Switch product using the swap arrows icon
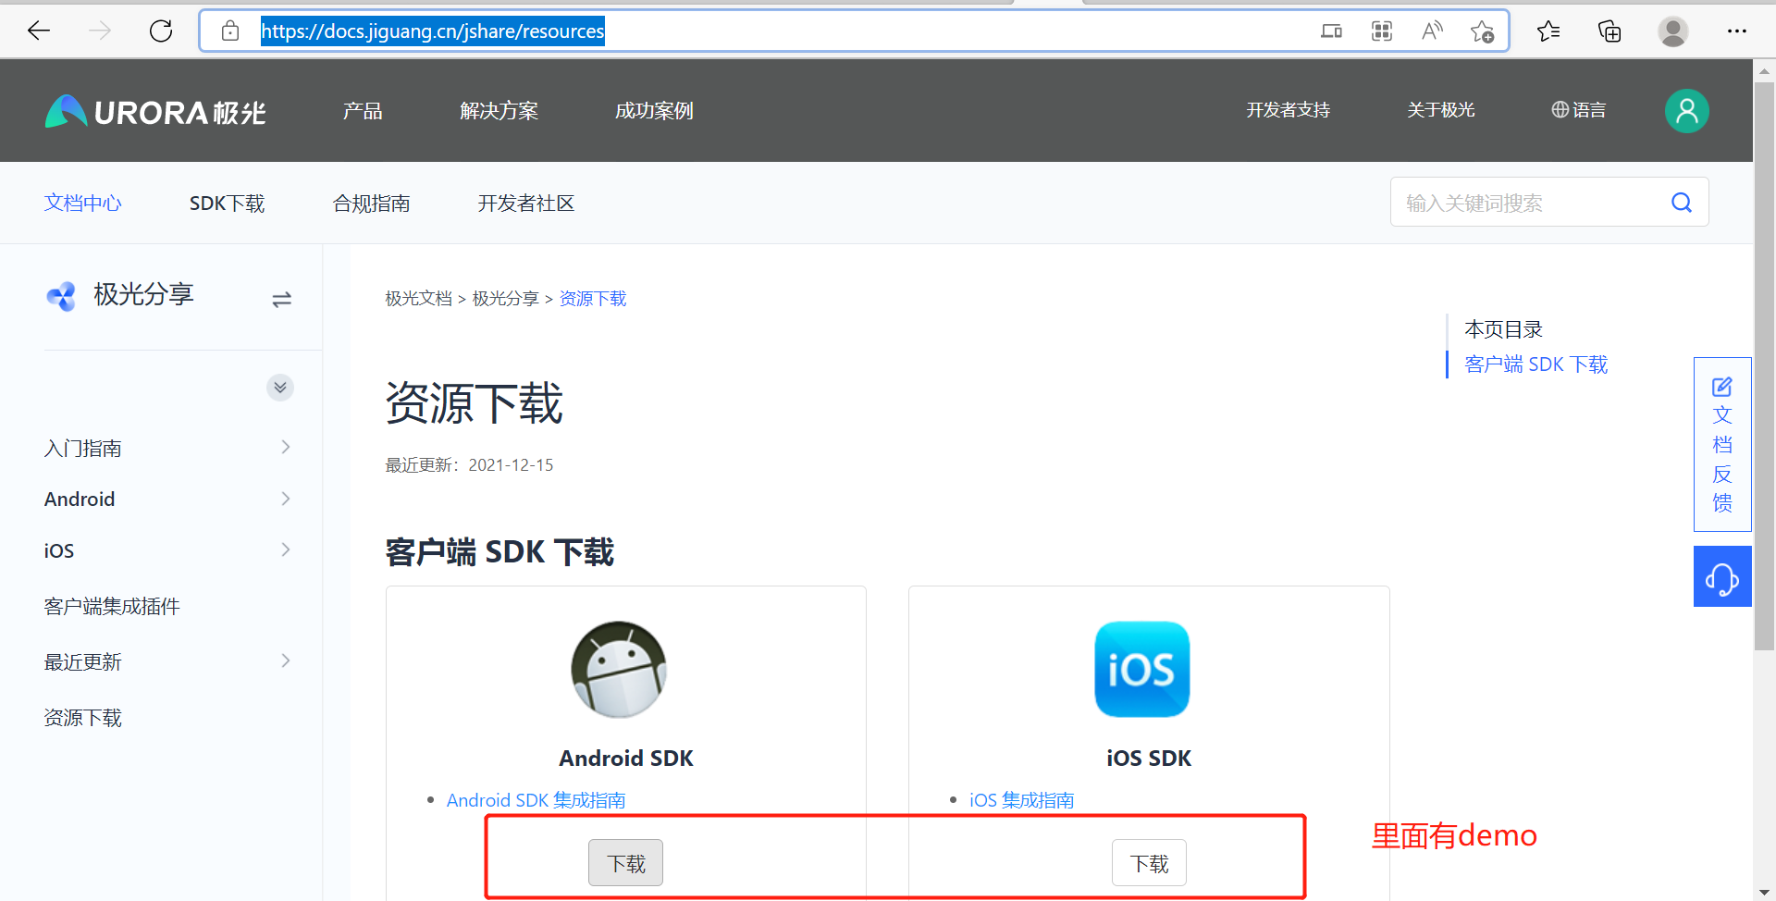The image size is (1776, 901). point(282,299)
